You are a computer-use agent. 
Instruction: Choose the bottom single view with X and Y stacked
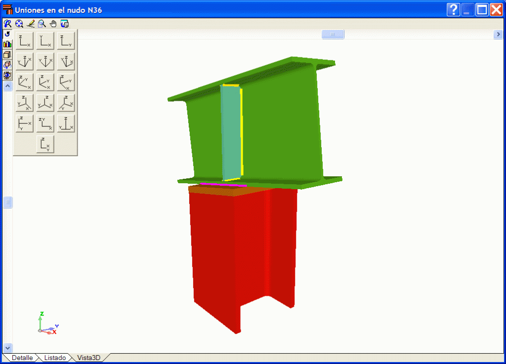45,144
